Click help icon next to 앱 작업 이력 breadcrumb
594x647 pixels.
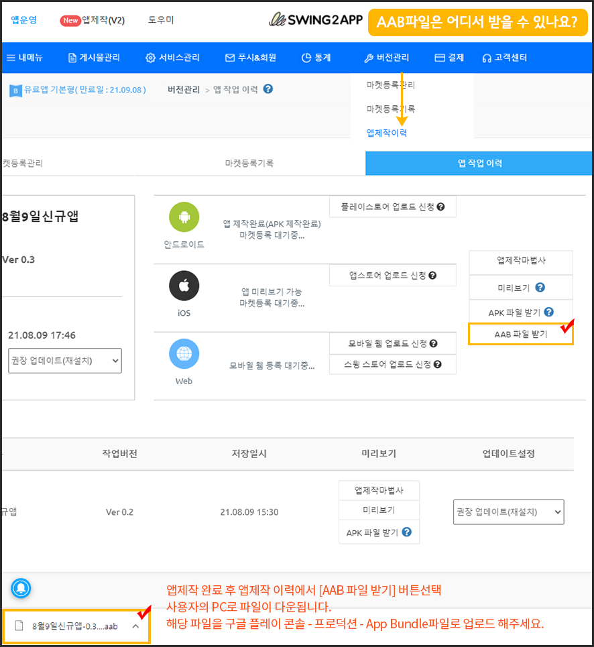click(268, 89)
